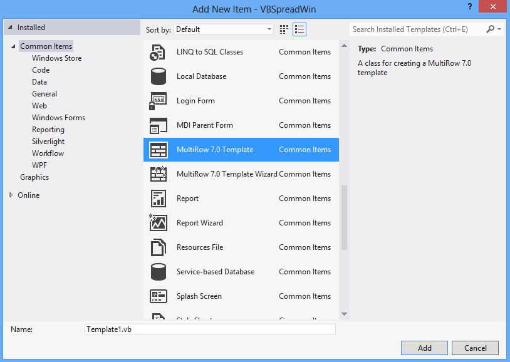Close the Add New Item dialog
The width and height of the screenshot is (510, 362).
pyautogui.click(x=492, y=6)
